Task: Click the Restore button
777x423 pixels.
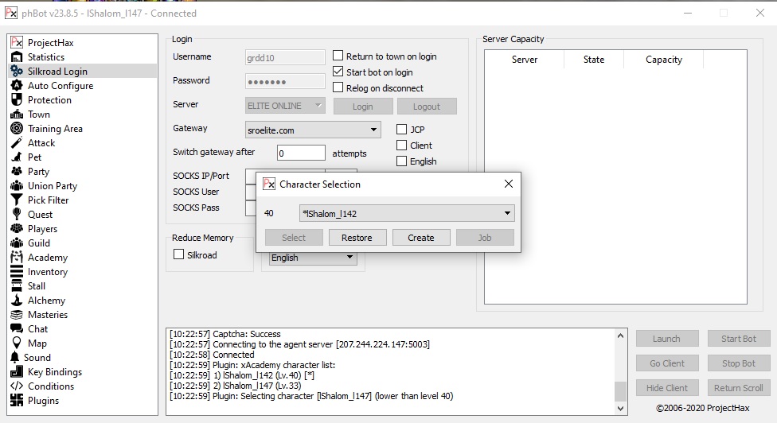Action: [x=357, y=238]
